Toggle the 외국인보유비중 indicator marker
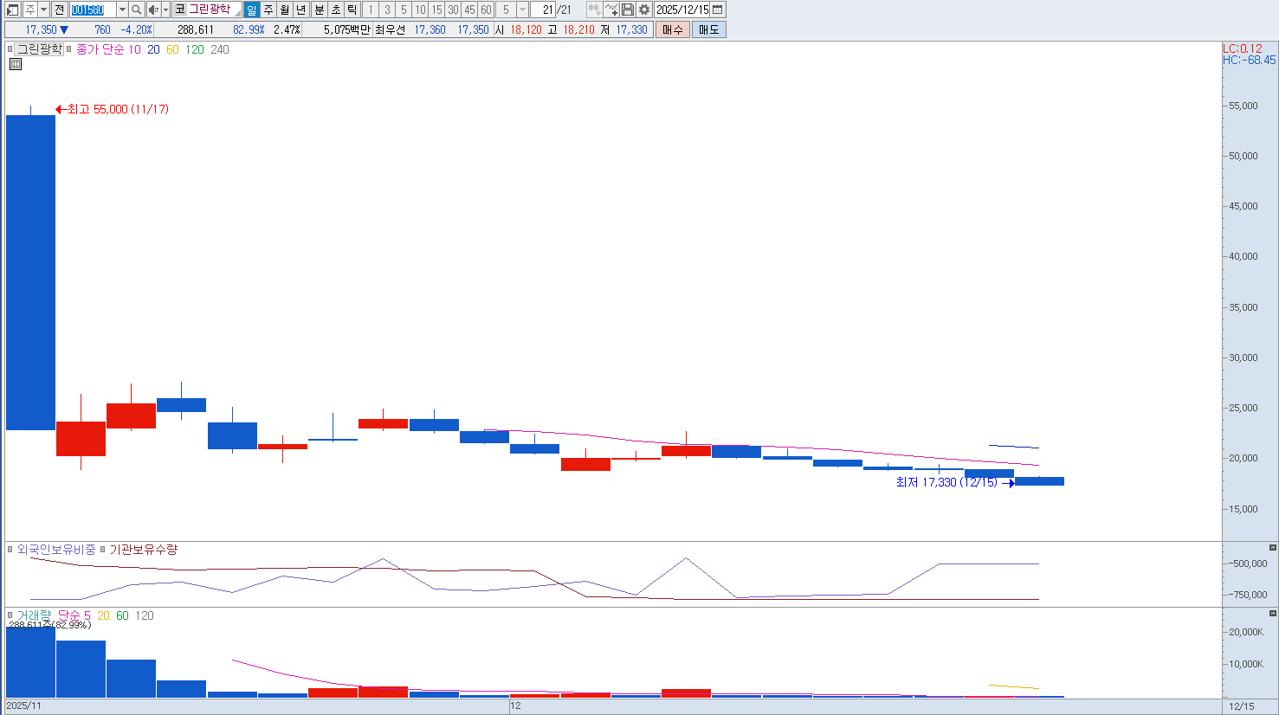Screen dimensions: 1279x715 tap(10, 550)
